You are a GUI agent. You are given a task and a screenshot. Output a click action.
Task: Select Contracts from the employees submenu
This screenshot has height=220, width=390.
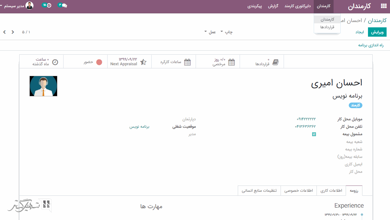327,27
